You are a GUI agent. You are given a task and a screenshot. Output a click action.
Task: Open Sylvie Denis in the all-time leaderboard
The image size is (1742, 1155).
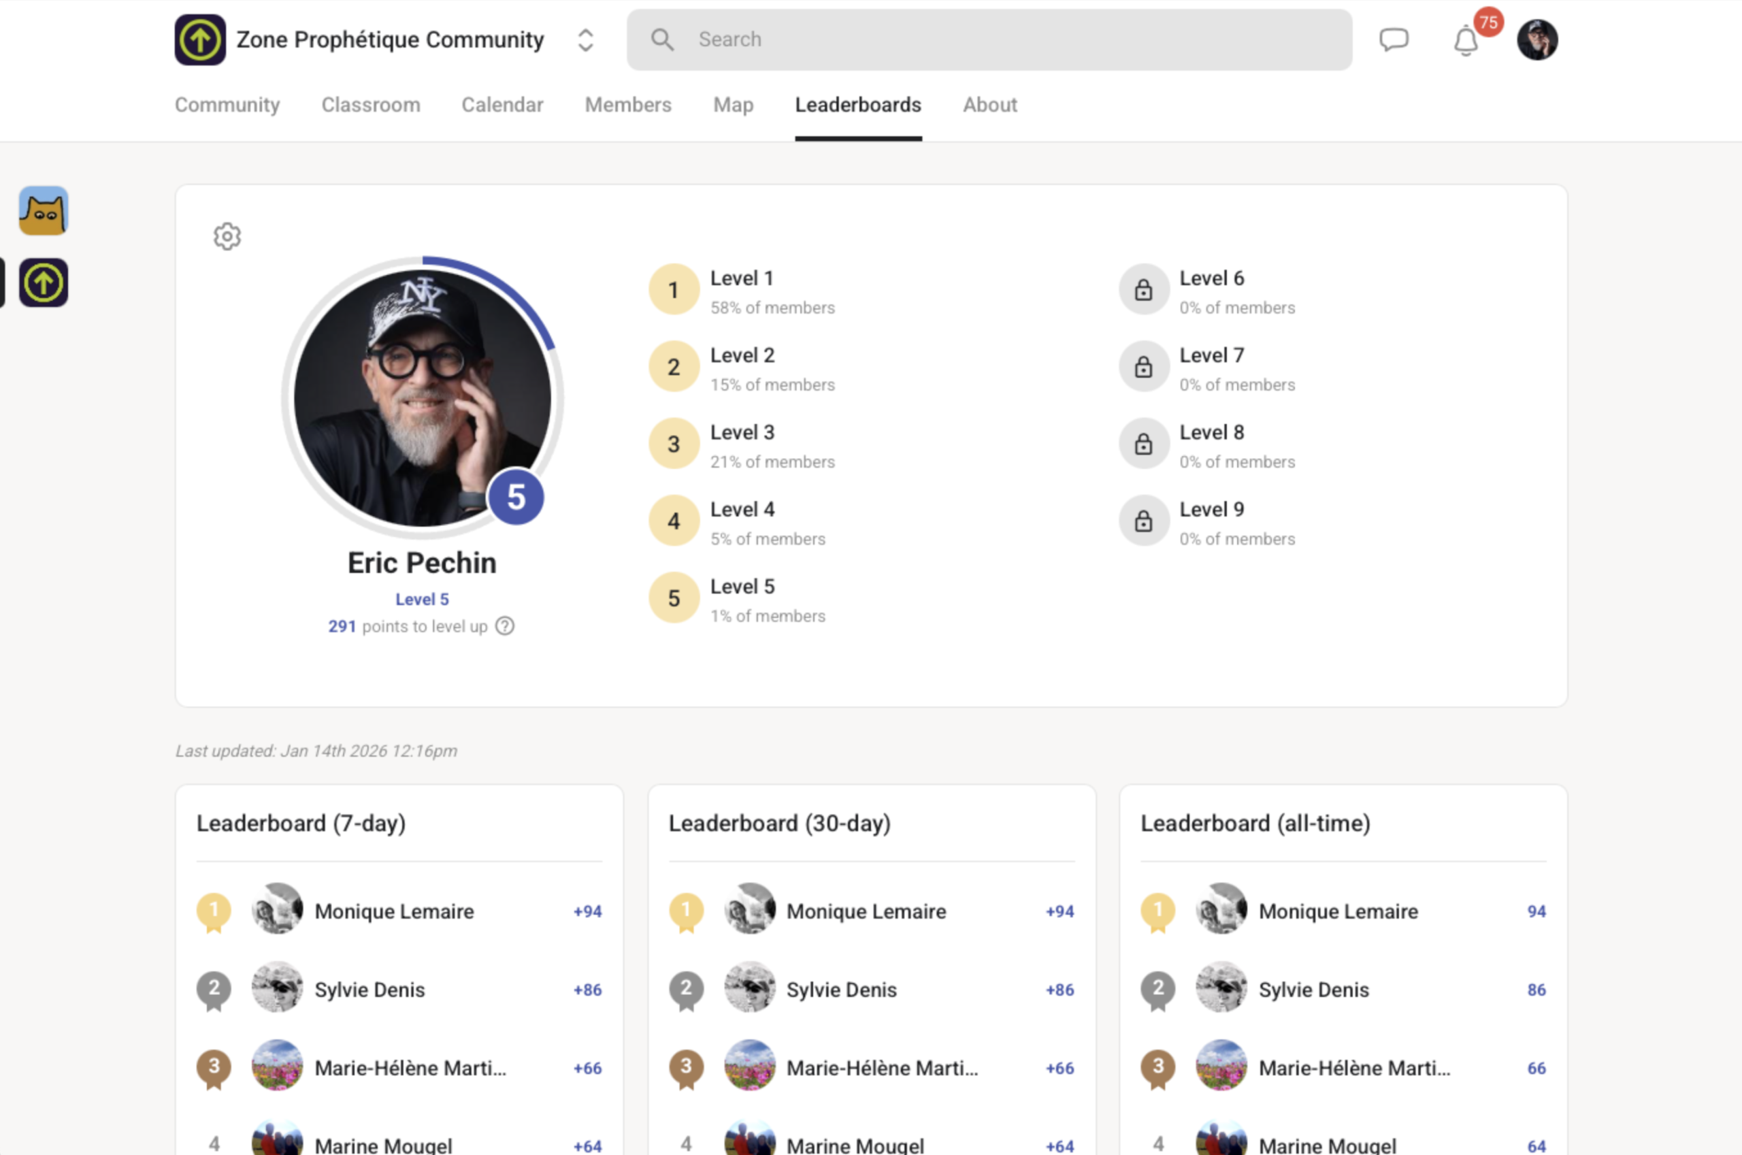pos(1313,989)
